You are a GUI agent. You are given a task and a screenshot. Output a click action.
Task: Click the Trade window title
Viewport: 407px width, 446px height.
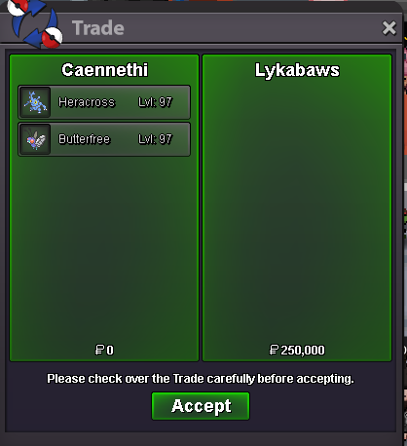98,28
